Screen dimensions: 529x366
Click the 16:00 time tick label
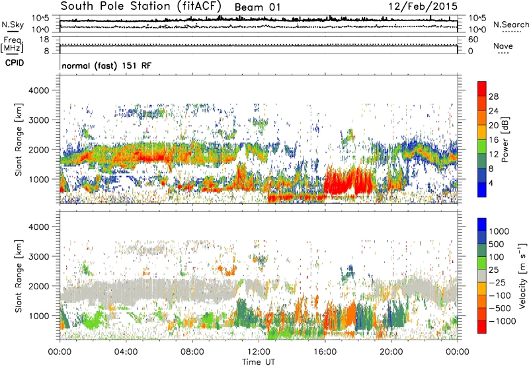(x=325, y=352)
